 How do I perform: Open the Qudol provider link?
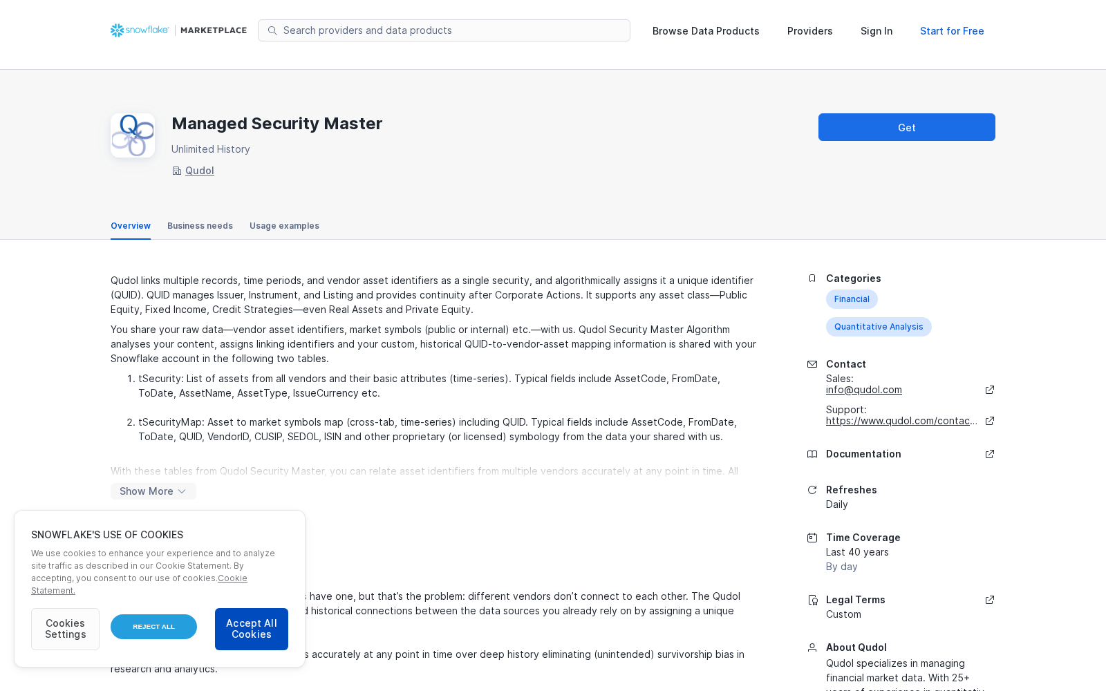[200, 171]
